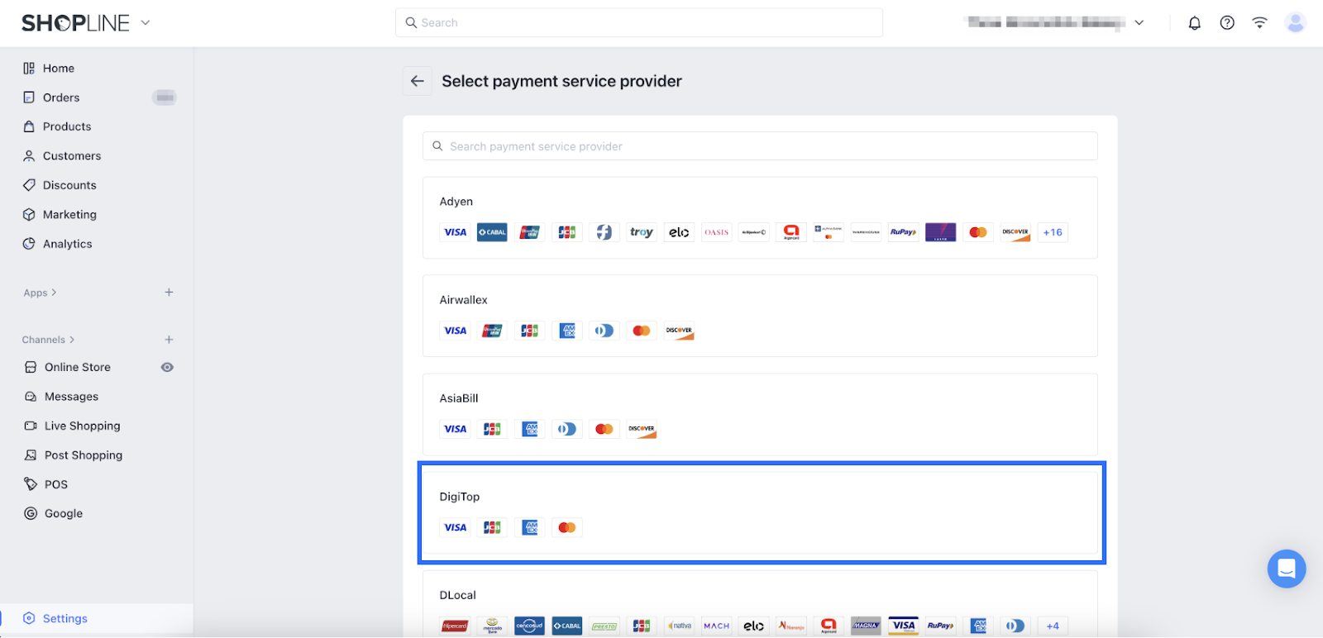Screen dimensions: 1323x638
Task: Click the top global Search field
Action: 639,23
